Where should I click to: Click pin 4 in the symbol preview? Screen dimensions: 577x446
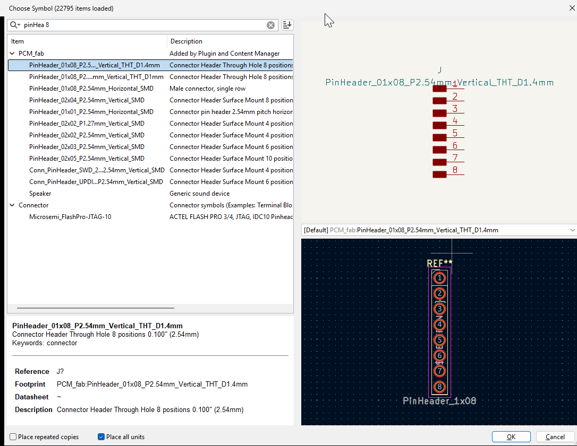click(448, 125)
